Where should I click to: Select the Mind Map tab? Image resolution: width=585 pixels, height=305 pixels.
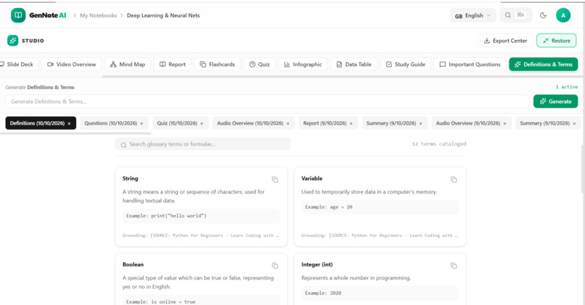128,64
